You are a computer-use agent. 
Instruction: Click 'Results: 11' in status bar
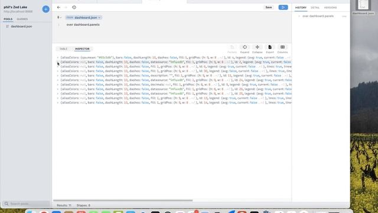tap(64, 205)
